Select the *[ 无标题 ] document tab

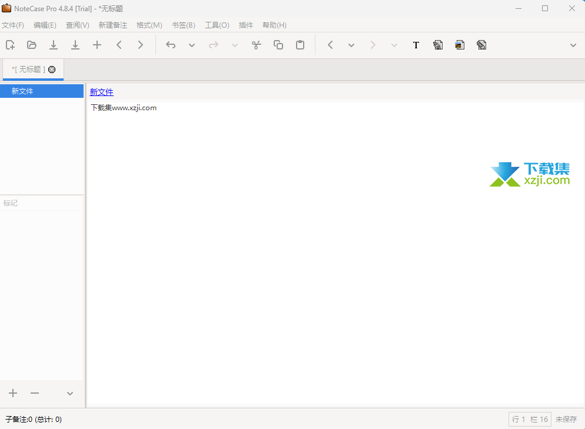point(33,70)
